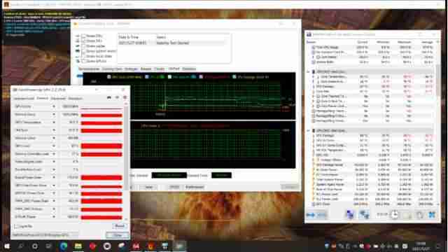Image resolution: width=448 pixels, height=252 pixels.
Task: Toggle red-labeled graph legend checkbox in AIDA64
Action: (201, 77)
